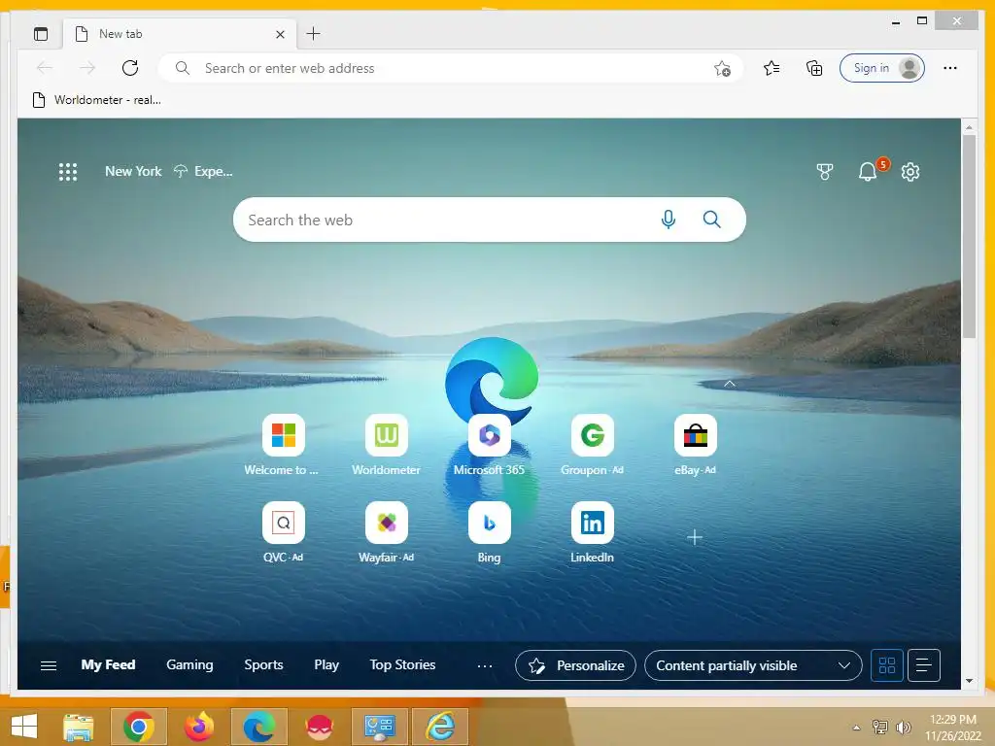This screenshot has width=995, height=746.
Task: Open Microsoft Rewards trophy icon
Action: 824,172
